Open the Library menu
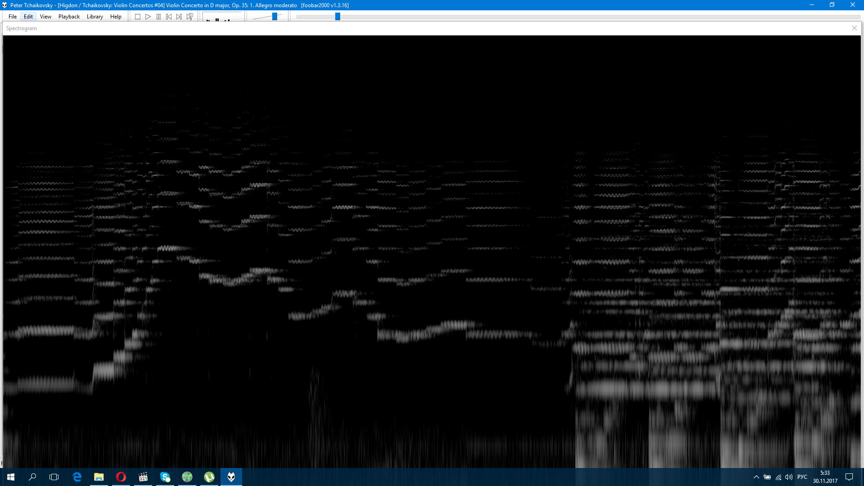Viewport: 864px width, 486px height. click(x=95, y=17)
